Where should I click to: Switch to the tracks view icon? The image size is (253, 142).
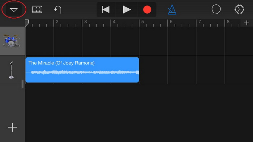click(37, 9)
